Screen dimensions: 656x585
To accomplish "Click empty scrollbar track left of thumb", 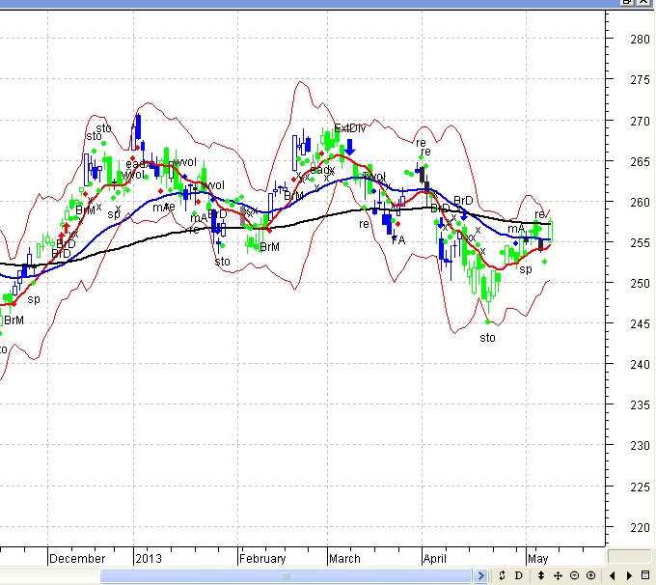I will [x=48, y=576].
